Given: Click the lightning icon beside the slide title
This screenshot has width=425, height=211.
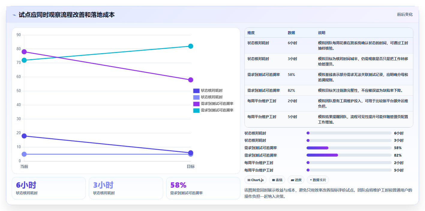Looking at the screenshot, I should pos(14,15).
